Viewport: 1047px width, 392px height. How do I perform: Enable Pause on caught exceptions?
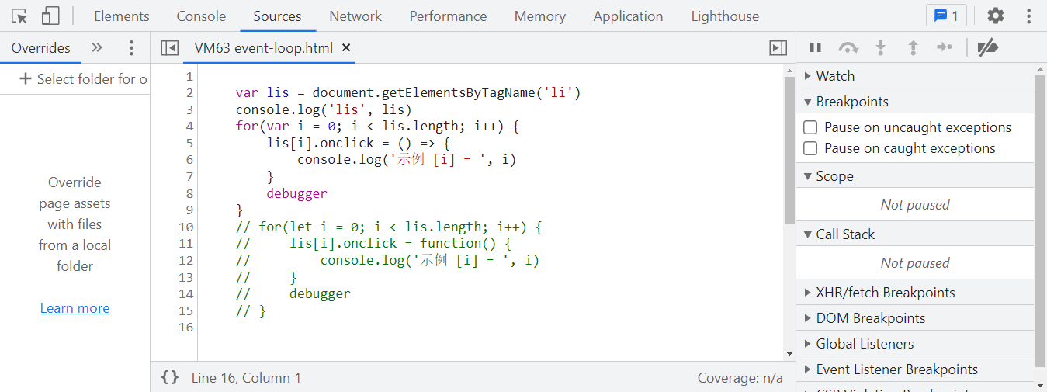point(810,148)
